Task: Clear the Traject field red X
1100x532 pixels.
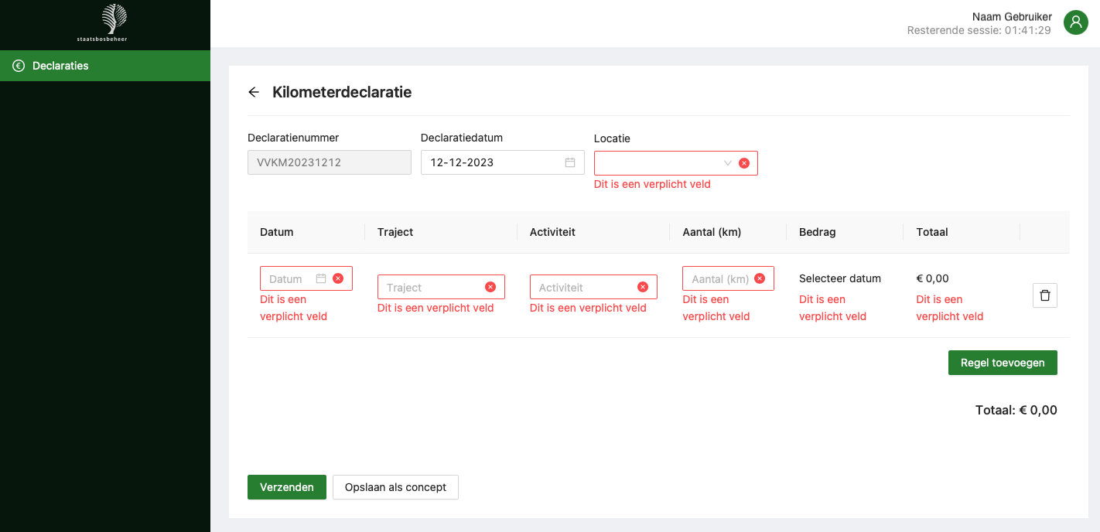Action: [490, 287]
